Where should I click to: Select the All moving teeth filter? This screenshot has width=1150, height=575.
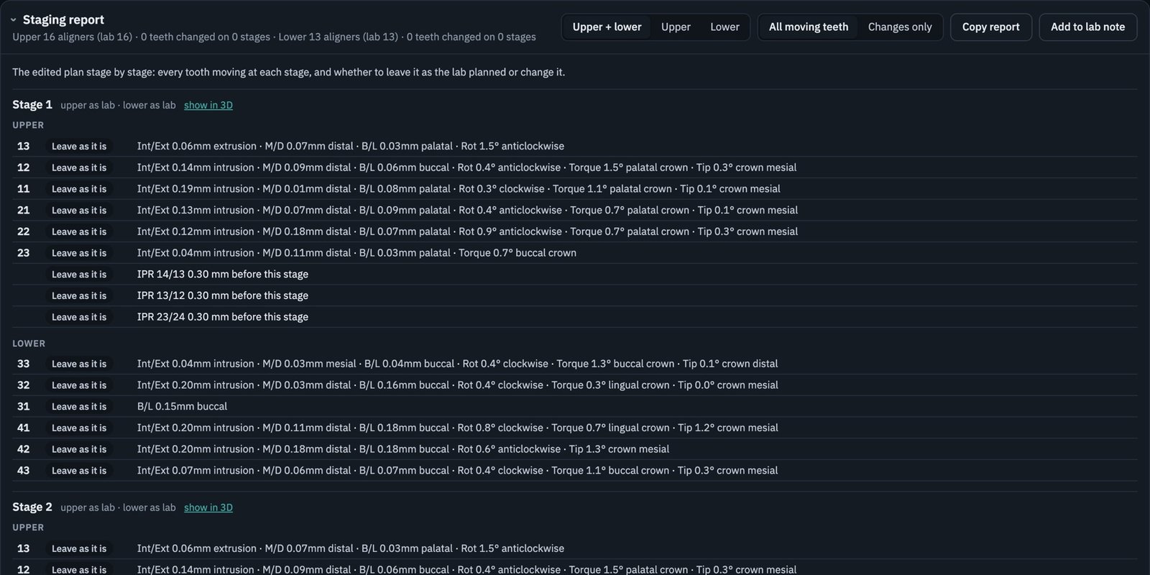pyautogui.click(x=809, y=27)
